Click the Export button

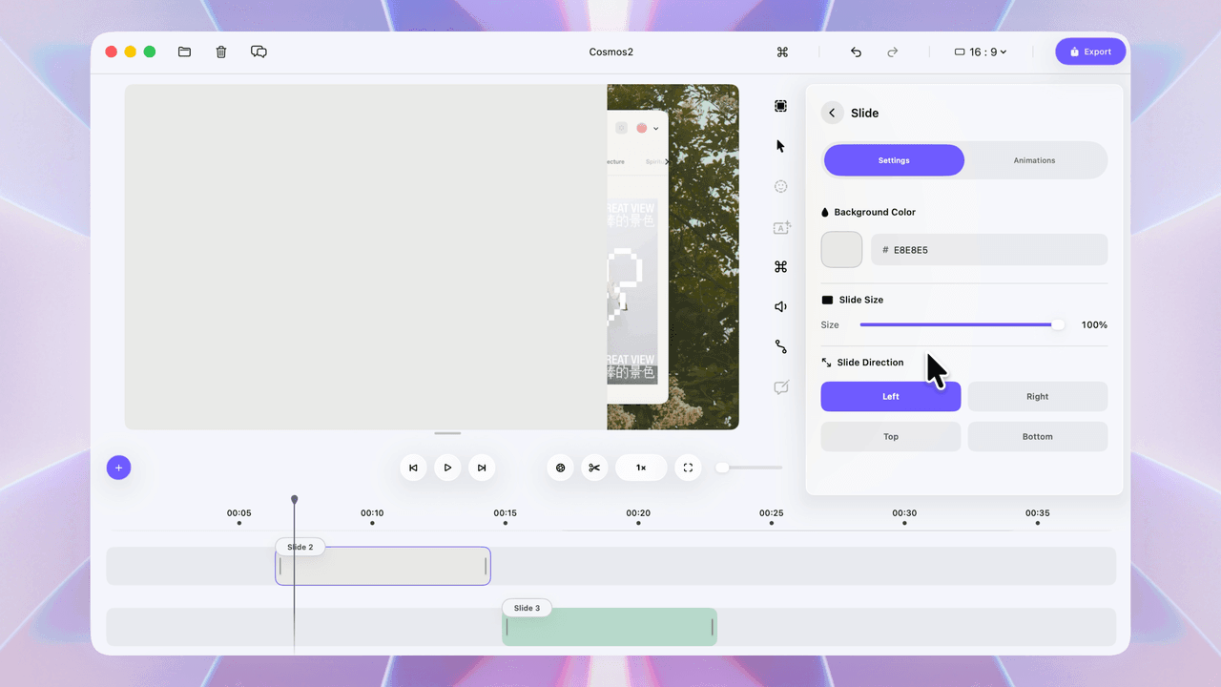1090,52
